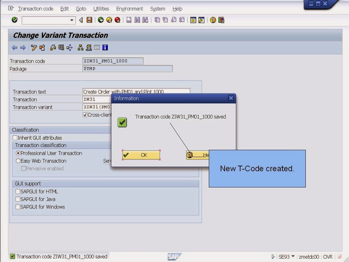
Task: Select the Save icon in the toolbar
Action: coord(89,20)
